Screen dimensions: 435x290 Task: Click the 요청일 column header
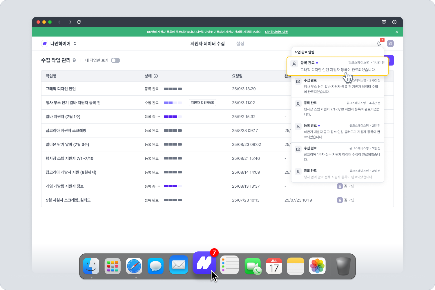(x=237, y=76)
